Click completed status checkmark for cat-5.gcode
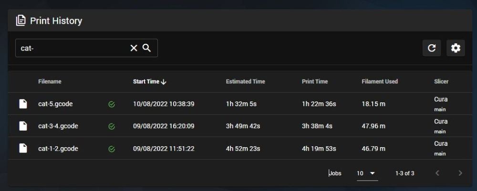This screenshot has width=477, height=191. click(x=112, y=104)
